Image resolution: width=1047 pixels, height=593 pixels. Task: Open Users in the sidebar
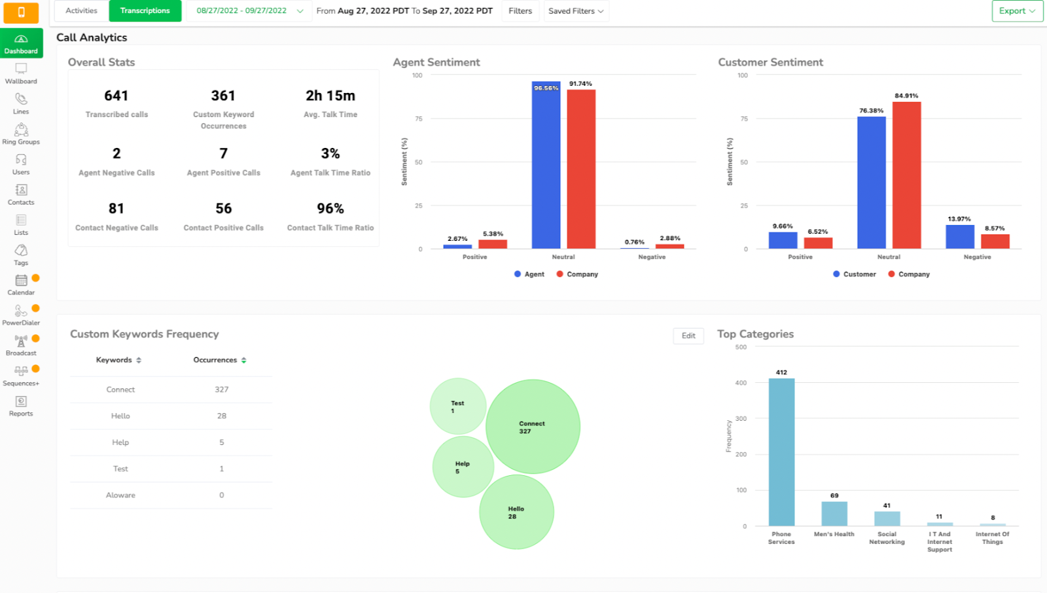pyautogui.click(x=21, y=164)
